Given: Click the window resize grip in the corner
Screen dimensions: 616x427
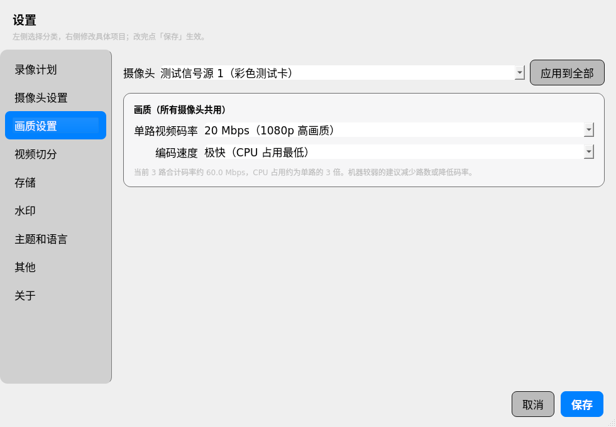Looking at the screenshot, I should (x=612, y=423).
